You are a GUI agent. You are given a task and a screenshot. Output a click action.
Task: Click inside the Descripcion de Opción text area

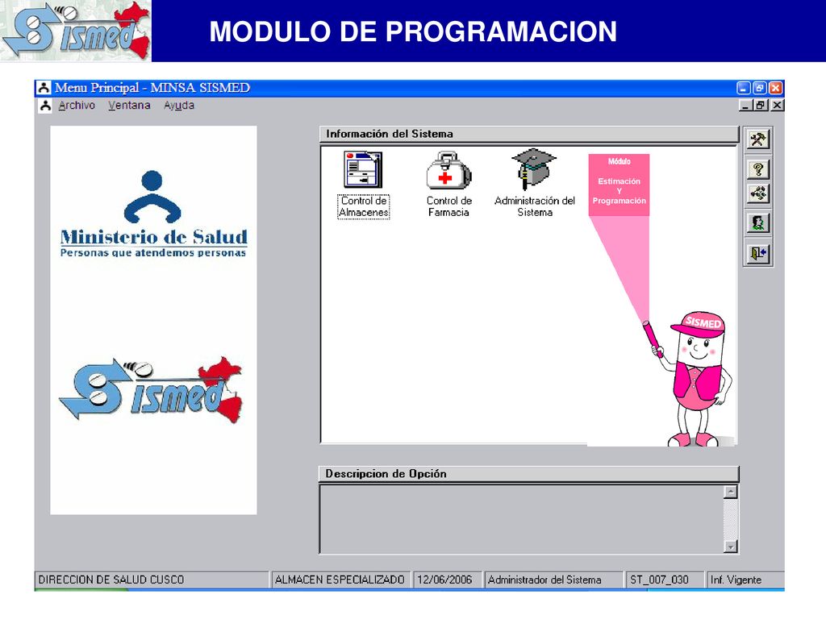point(522,519)
